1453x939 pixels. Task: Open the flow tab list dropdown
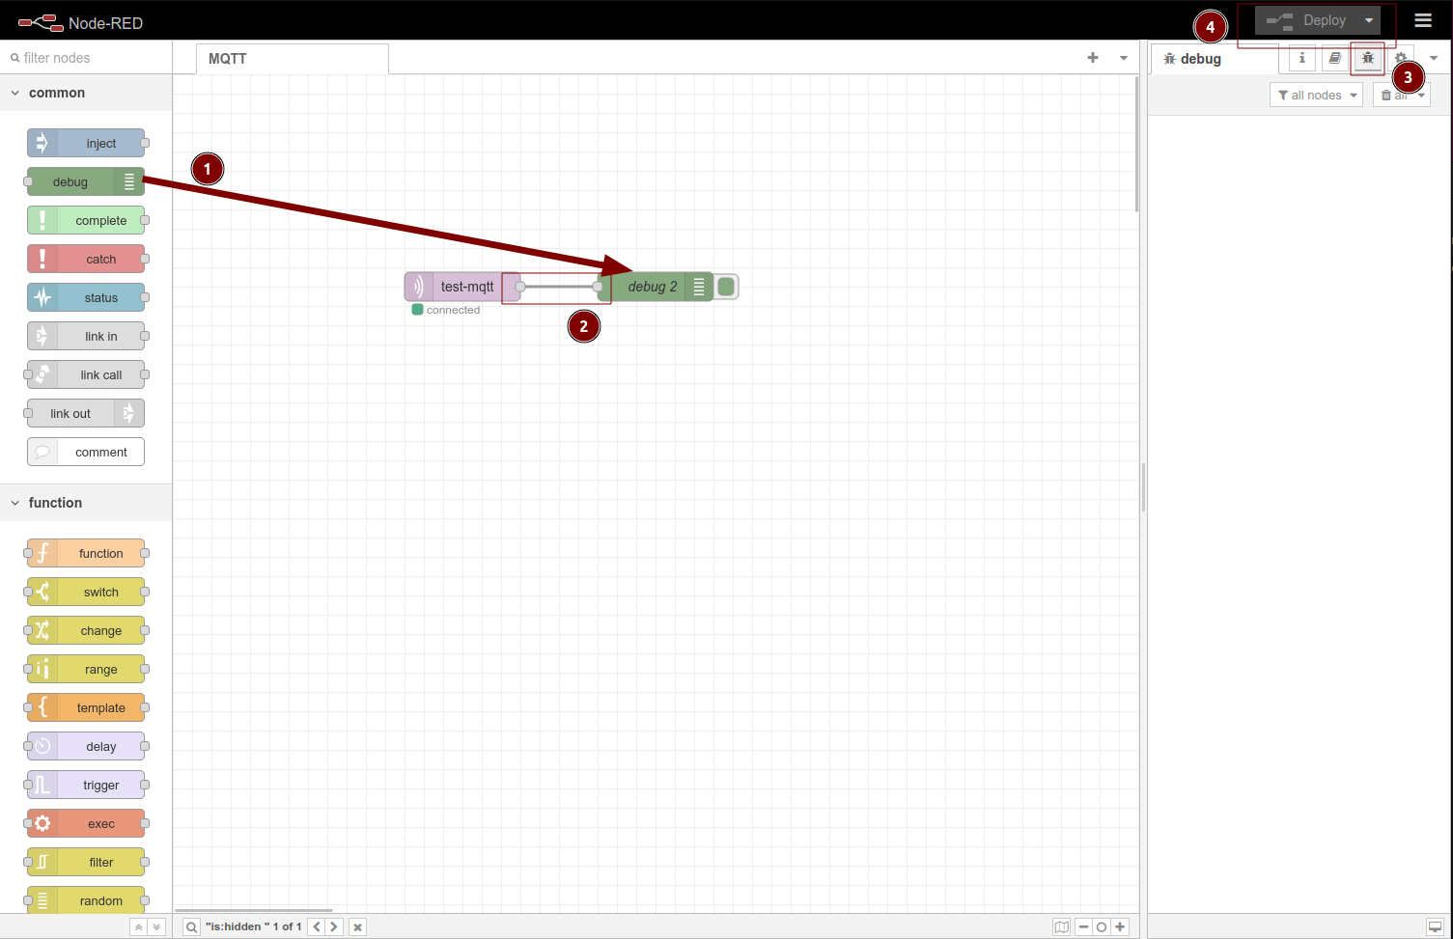(1123, 58)
